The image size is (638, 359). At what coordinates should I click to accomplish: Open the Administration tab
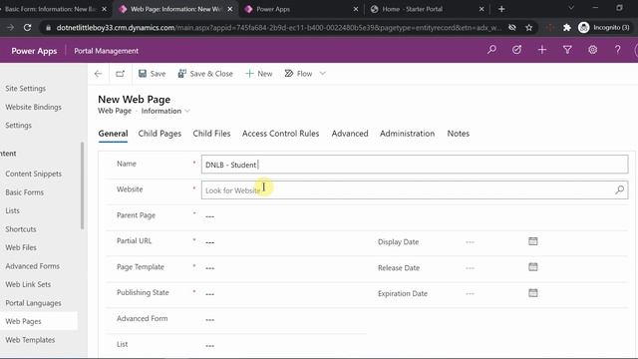coord(407,134)
